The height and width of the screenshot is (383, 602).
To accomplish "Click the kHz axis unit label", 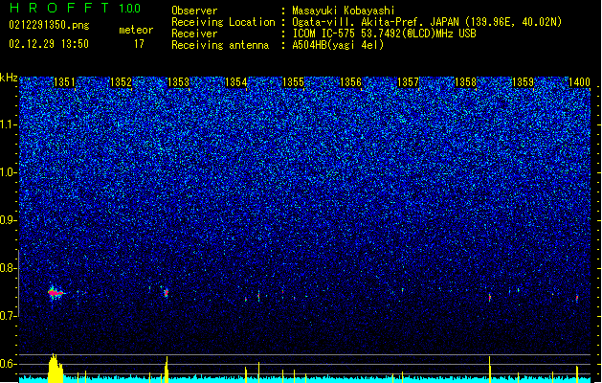I will tap(9, 78).
